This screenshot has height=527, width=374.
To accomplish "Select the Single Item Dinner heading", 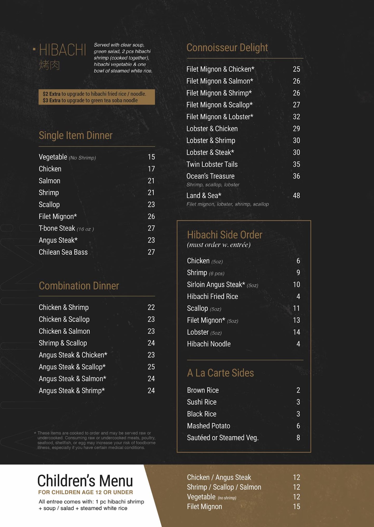I will [x=75, y=135].
